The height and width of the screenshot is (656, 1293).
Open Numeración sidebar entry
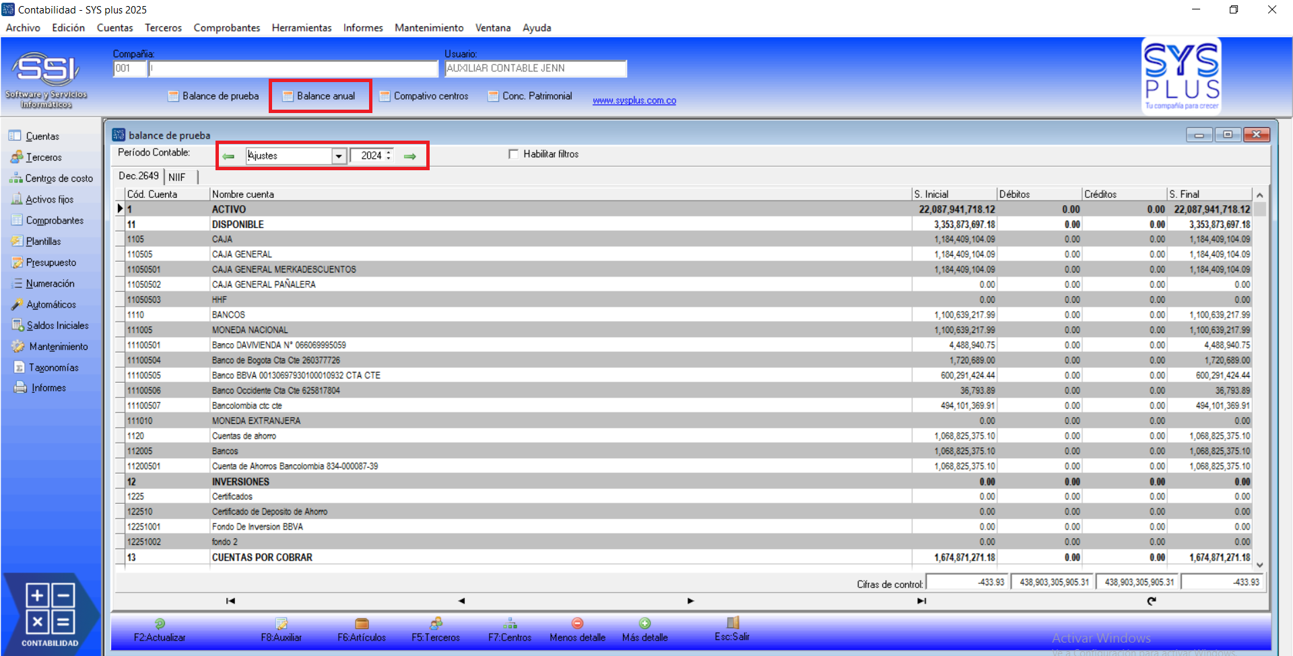(43, 283)
